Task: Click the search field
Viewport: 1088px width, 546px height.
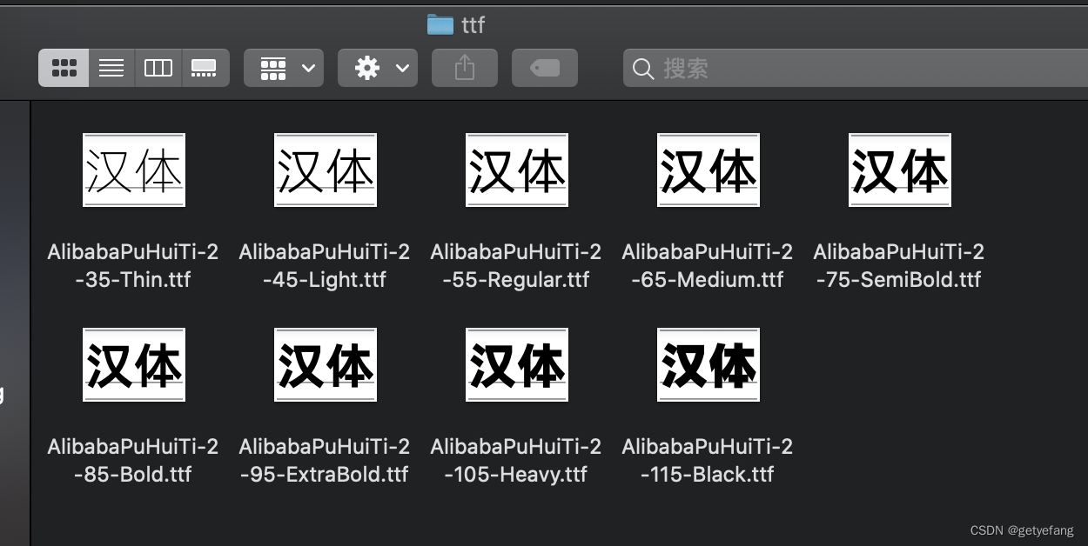Action: pyautogui.click(x=856, y=68)
